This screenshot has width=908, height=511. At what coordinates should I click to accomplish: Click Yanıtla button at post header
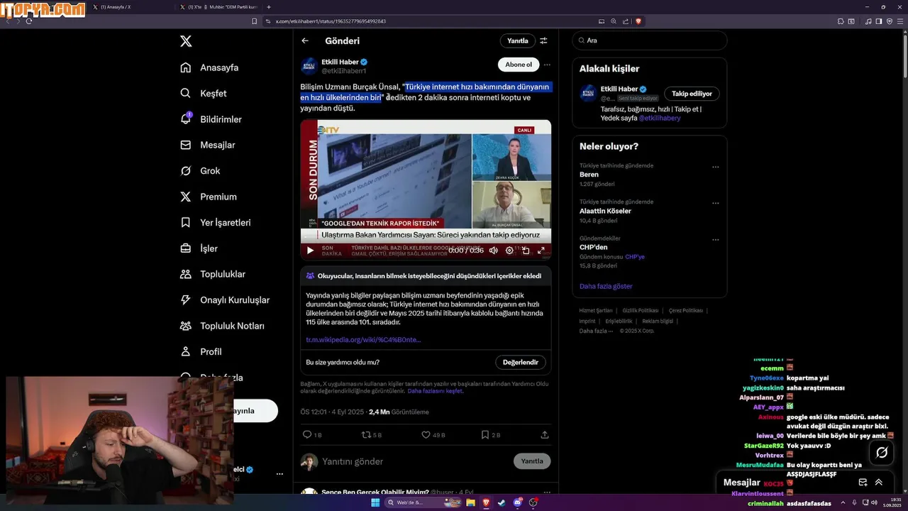click(x=517, y=41)
